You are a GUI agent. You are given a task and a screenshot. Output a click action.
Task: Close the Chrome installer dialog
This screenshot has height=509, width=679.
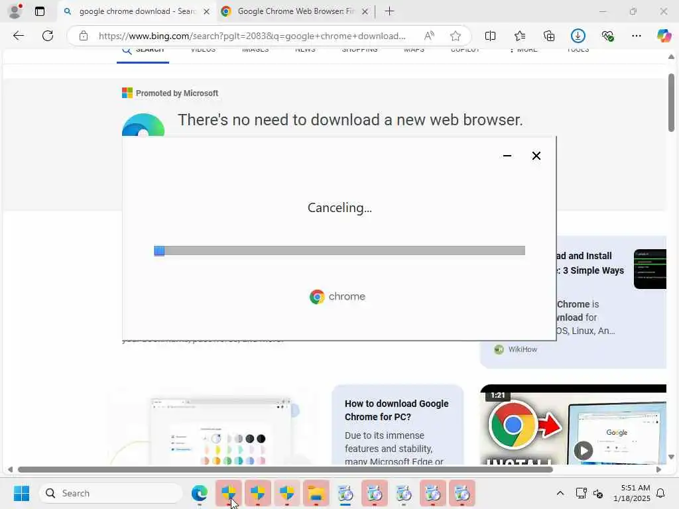click(536, 156)
